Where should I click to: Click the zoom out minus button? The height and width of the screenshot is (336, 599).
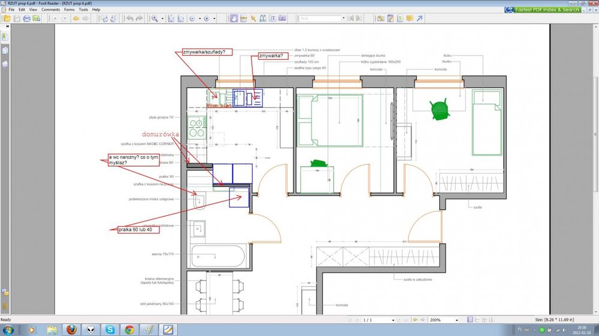pos(192,19)
